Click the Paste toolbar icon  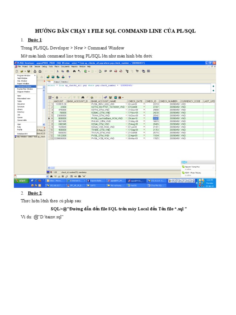click(68, 71)
